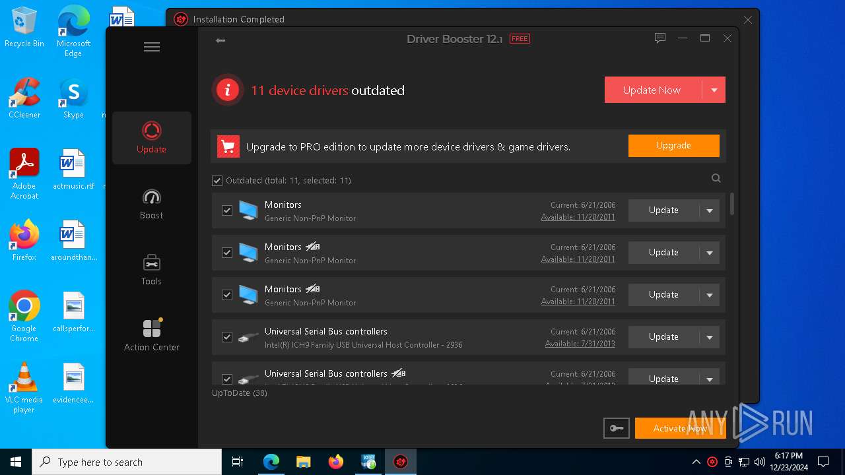Click the FREE edition badge in title
The height and width of the screenshot is (475, 845).
[520, 39]
